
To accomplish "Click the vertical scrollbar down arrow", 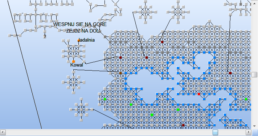I will (254, 126).
